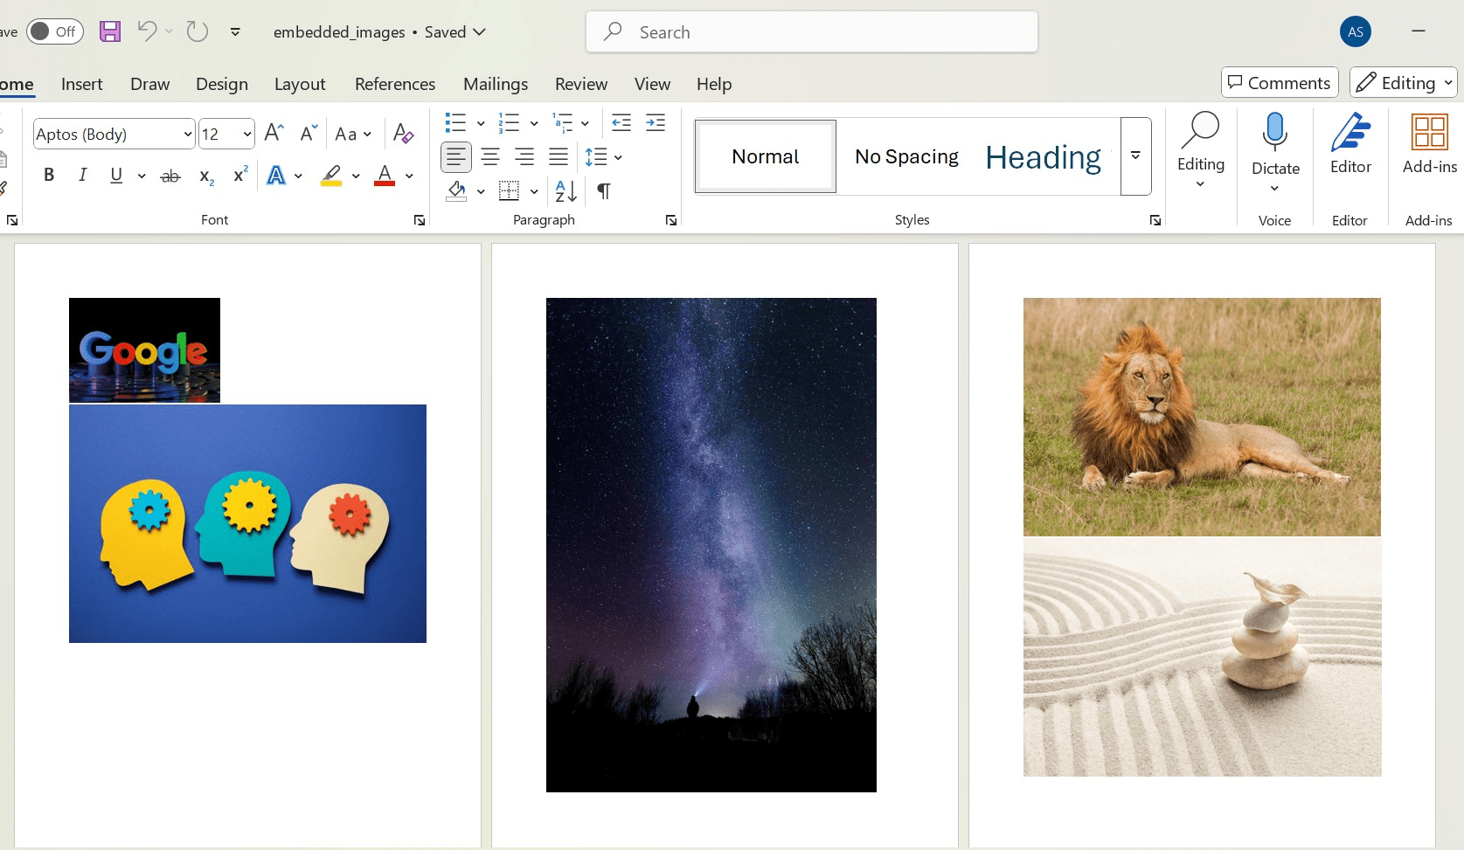The image size is (1464, 850).
Task: Open the font size 12 dropdown
Action: (x=226, y=134)
